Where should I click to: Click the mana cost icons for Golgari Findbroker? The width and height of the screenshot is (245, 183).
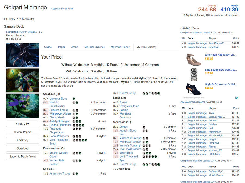coord(78,125)
